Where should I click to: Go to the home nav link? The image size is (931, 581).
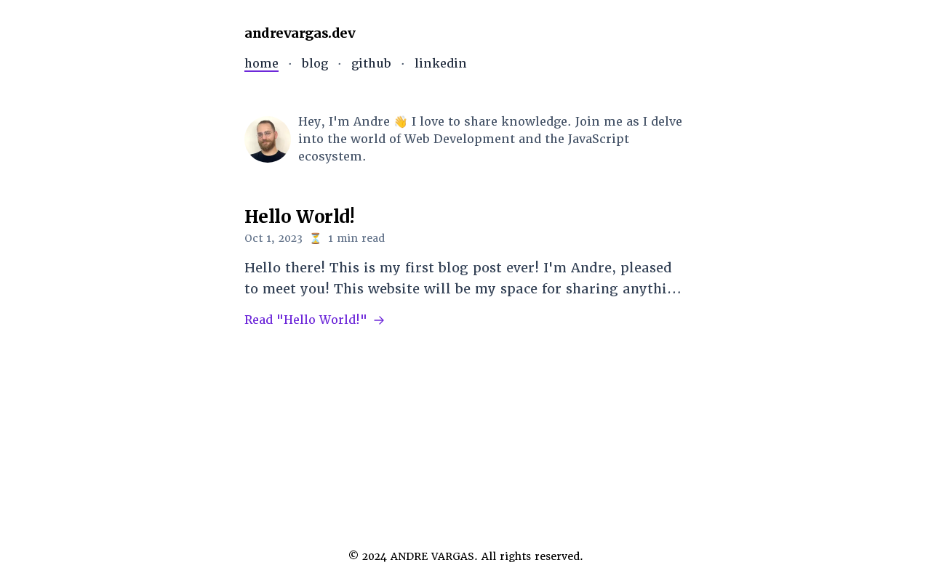(x=261, y=64)
